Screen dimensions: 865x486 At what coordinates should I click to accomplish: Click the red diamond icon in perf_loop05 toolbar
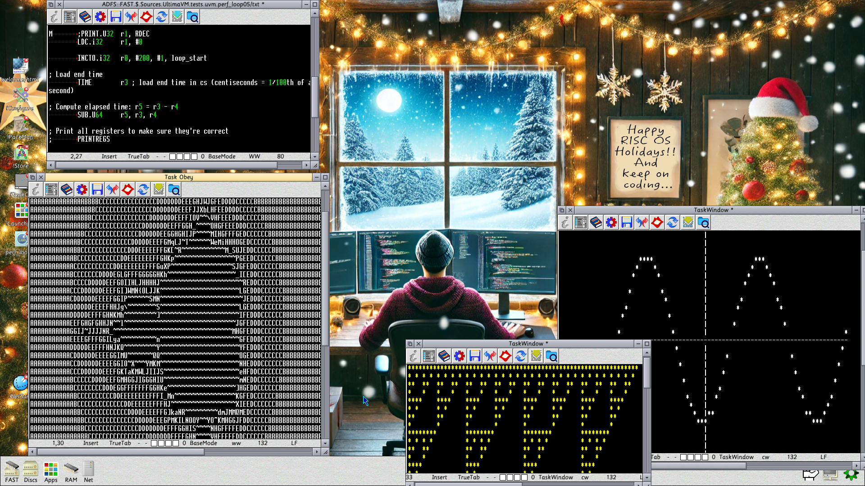click(x=146, y=17)
